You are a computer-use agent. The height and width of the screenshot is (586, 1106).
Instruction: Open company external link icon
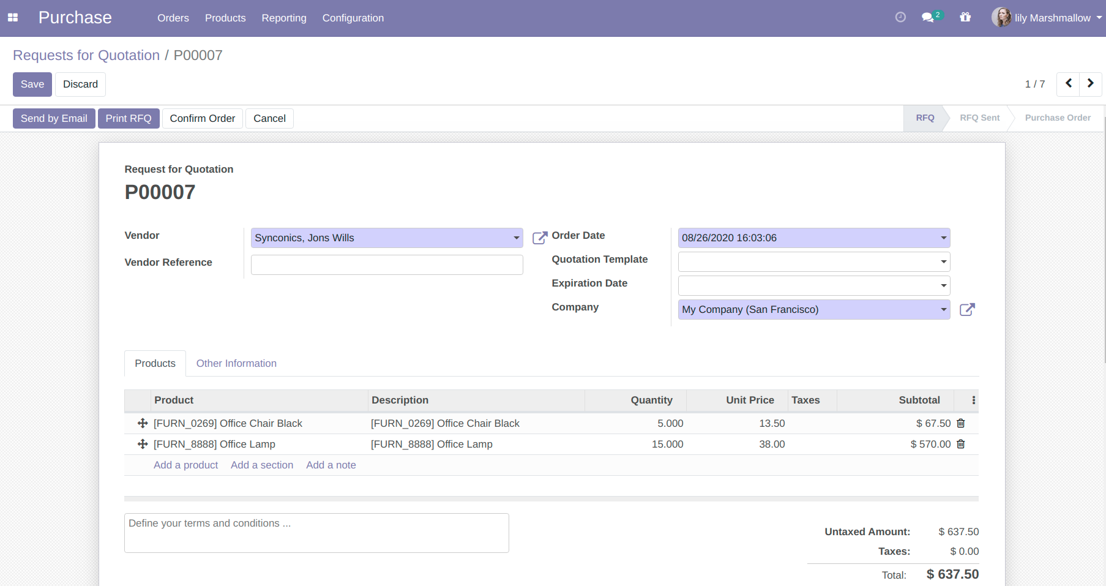pyautogui.click(x=967, y=310)
